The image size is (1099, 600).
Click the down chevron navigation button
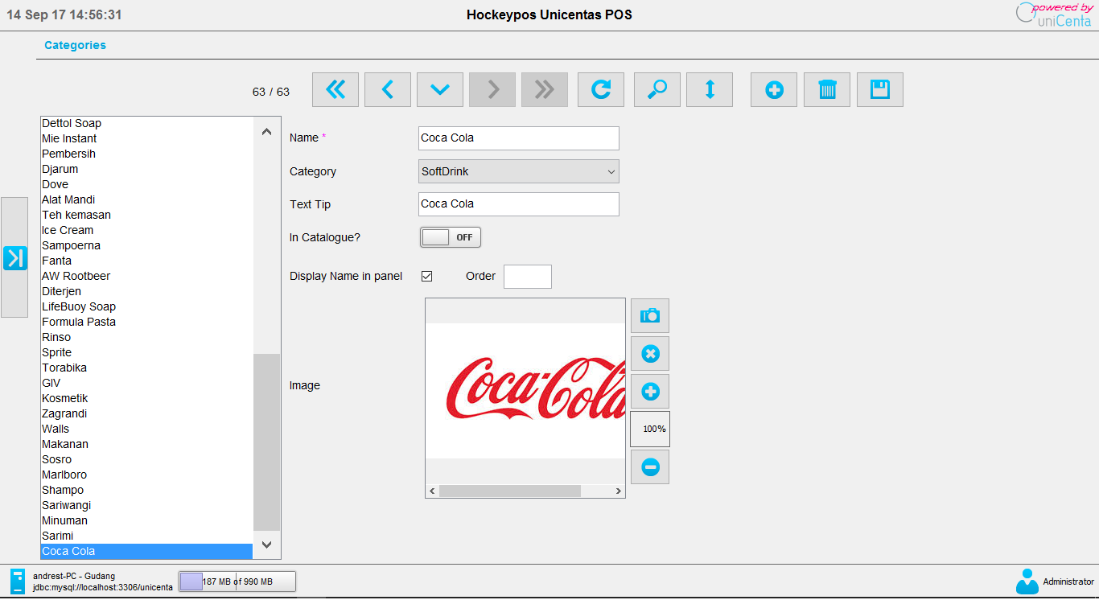click(x=440, y=90)
